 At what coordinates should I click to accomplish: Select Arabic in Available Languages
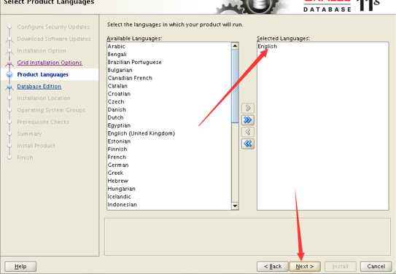(x=169, y=47)
